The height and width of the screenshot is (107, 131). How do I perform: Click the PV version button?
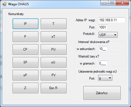click(x=54, y=75)
